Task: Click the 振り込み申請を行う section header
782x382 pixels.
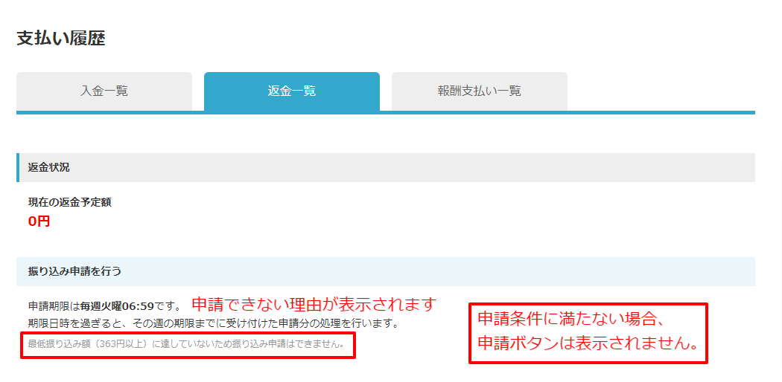Action: click(386, 271)
